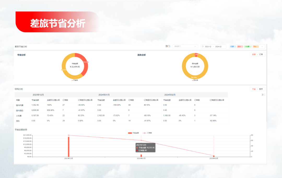Click the 2024年02月 bar in trend chart
The image size is (282, 178).
[x=214, y=156]
